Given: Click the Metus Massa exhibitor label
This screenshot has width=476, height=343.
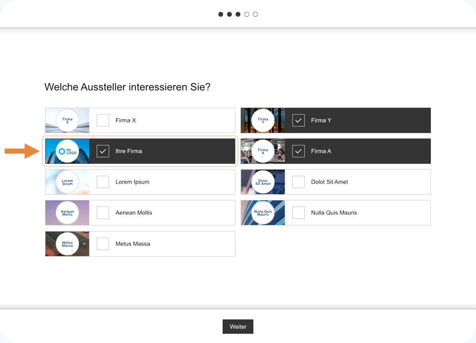Looking at the screenshot, I should click(x=133, y=244).
